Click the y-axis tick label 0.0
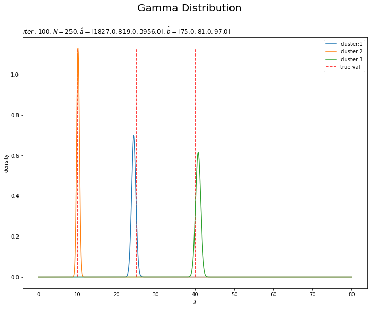 coord(15,277)
